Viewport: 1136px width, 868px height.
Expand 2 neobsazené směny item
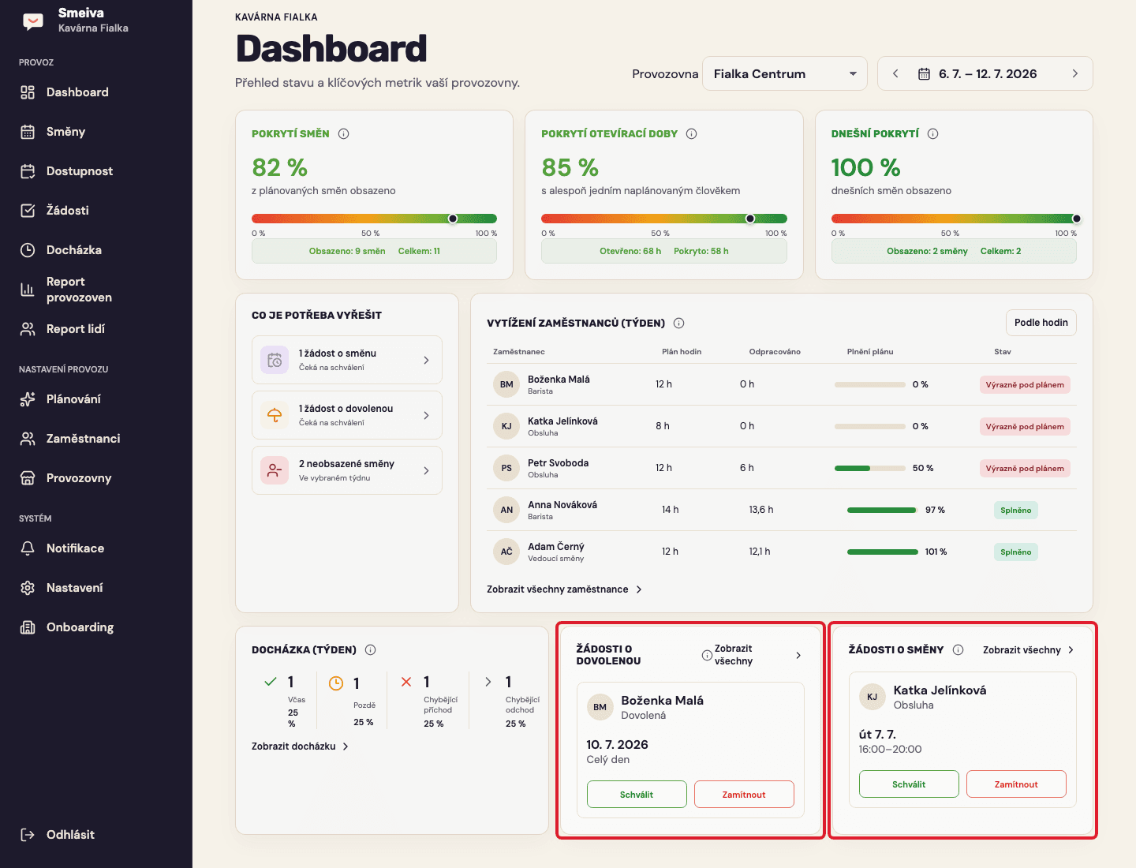coord(347,470)
